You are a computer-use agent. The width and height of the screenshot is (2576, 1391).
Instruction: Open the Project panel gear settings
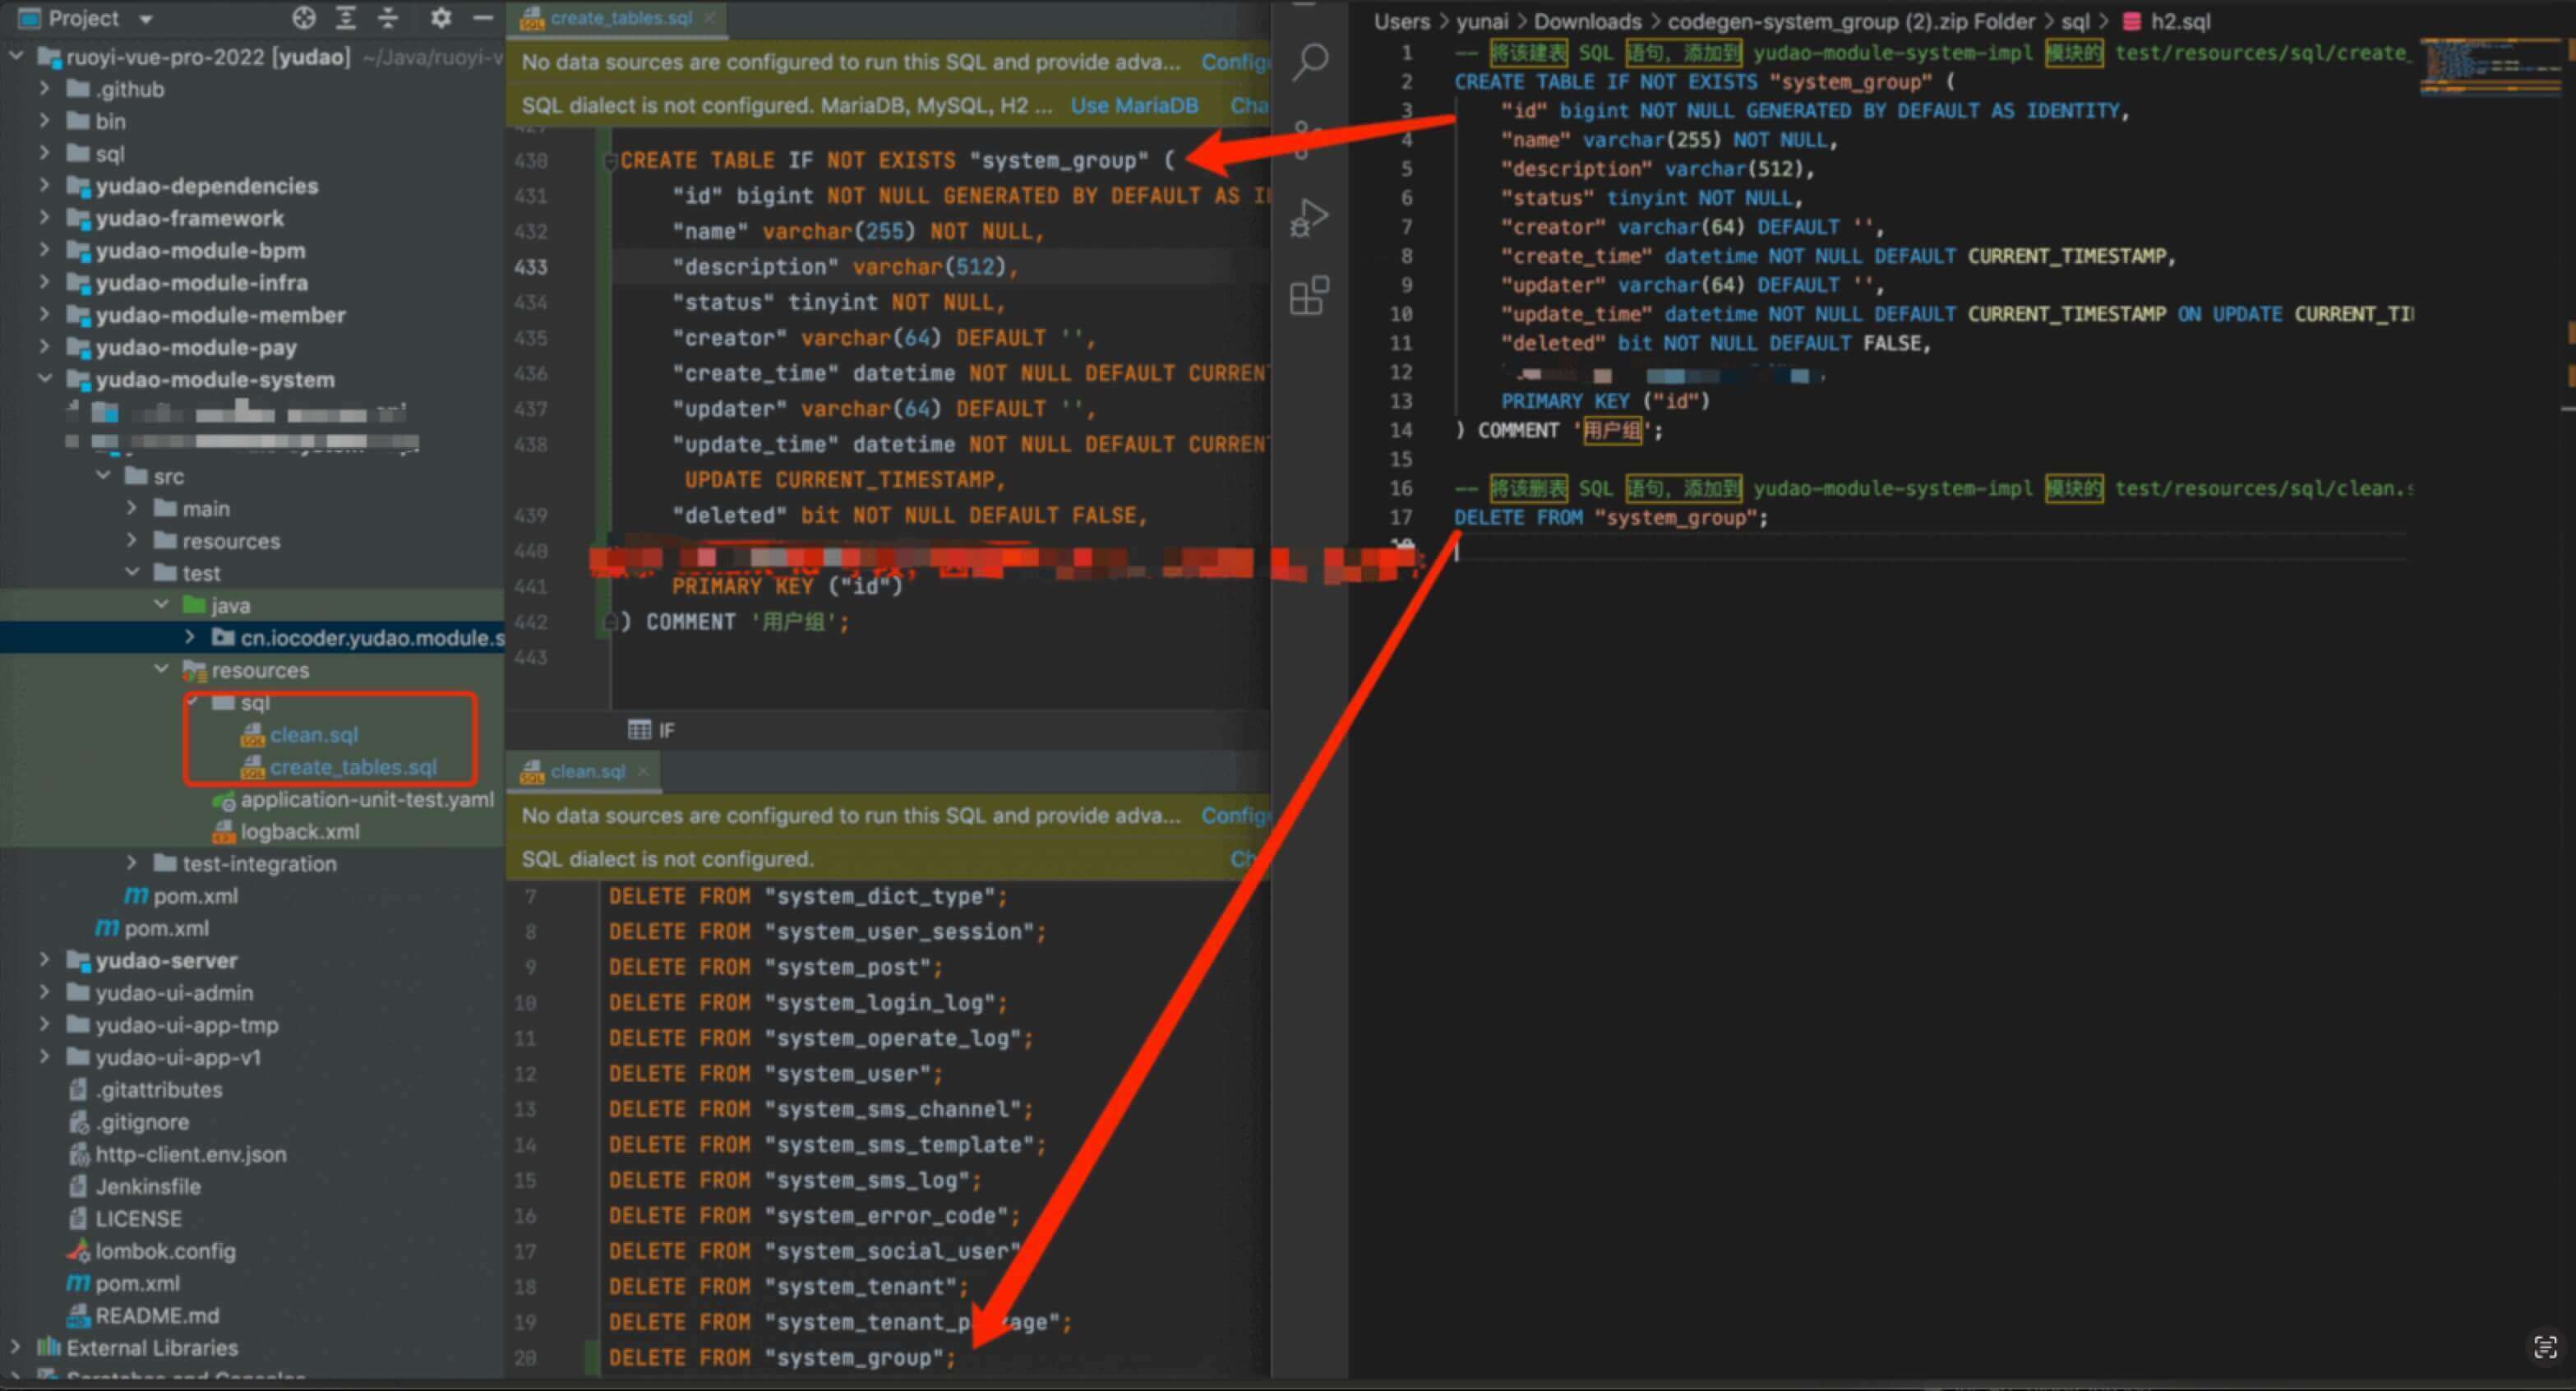click(x=440, y=18)
